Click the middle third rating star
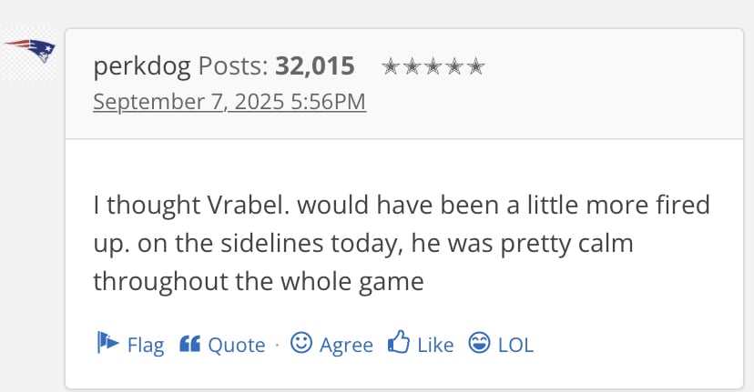The image size is (754, 392). [x=433, y=66]
